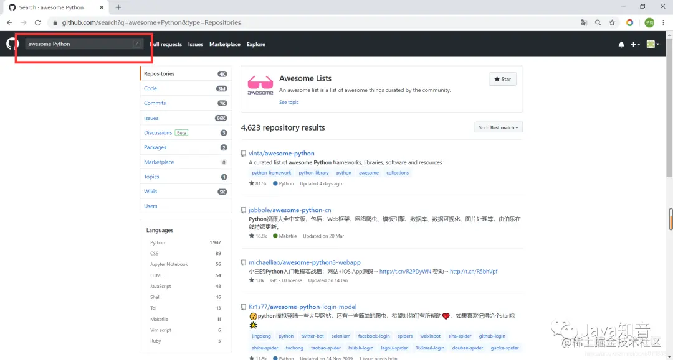Click the lock icon in address bar
This screenshot has width=673, height=360.
pos(55,22)
